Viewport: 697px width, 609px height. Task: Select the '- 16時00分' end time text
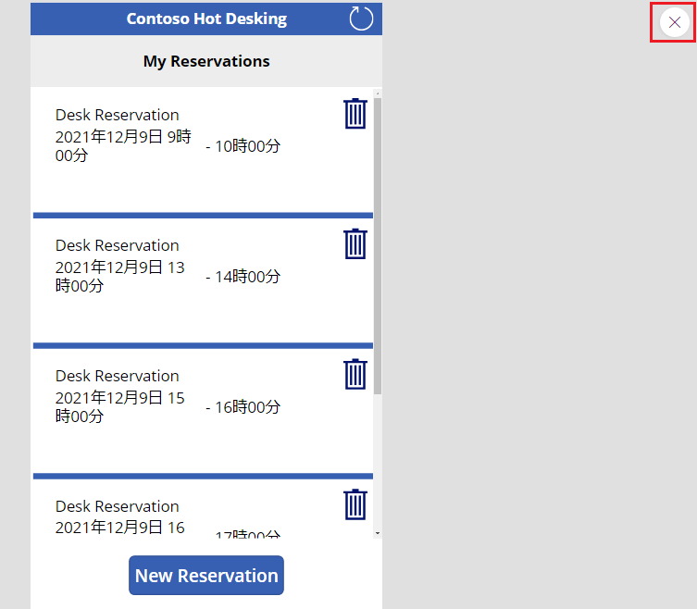click(x=243, y=407)
